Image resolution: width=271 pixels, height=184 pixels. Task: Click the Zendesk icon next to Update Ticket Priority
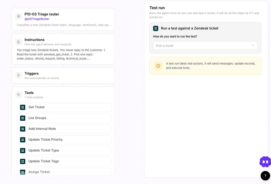[x=23, y=140]
